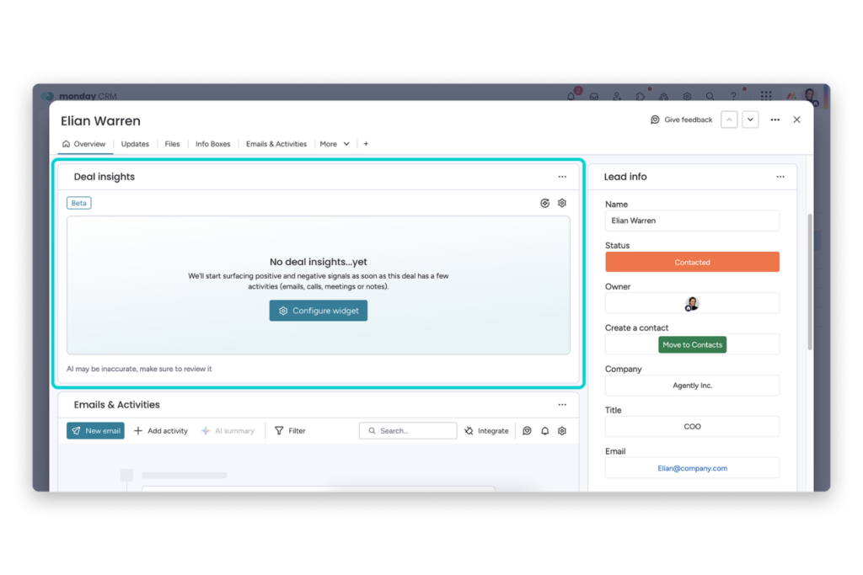Click the activities Search field
The height and width of the screenshot is (575, 863).
point(408,431)
